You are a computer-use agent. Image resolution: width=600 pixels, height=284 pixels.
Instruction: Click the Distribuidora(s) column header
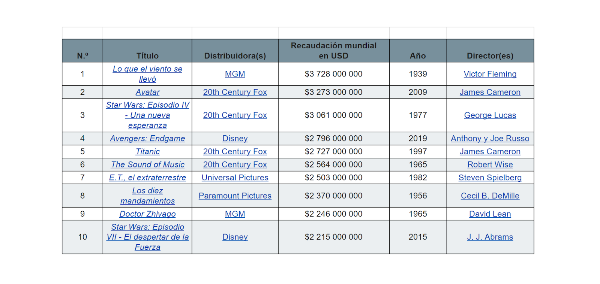235,51
